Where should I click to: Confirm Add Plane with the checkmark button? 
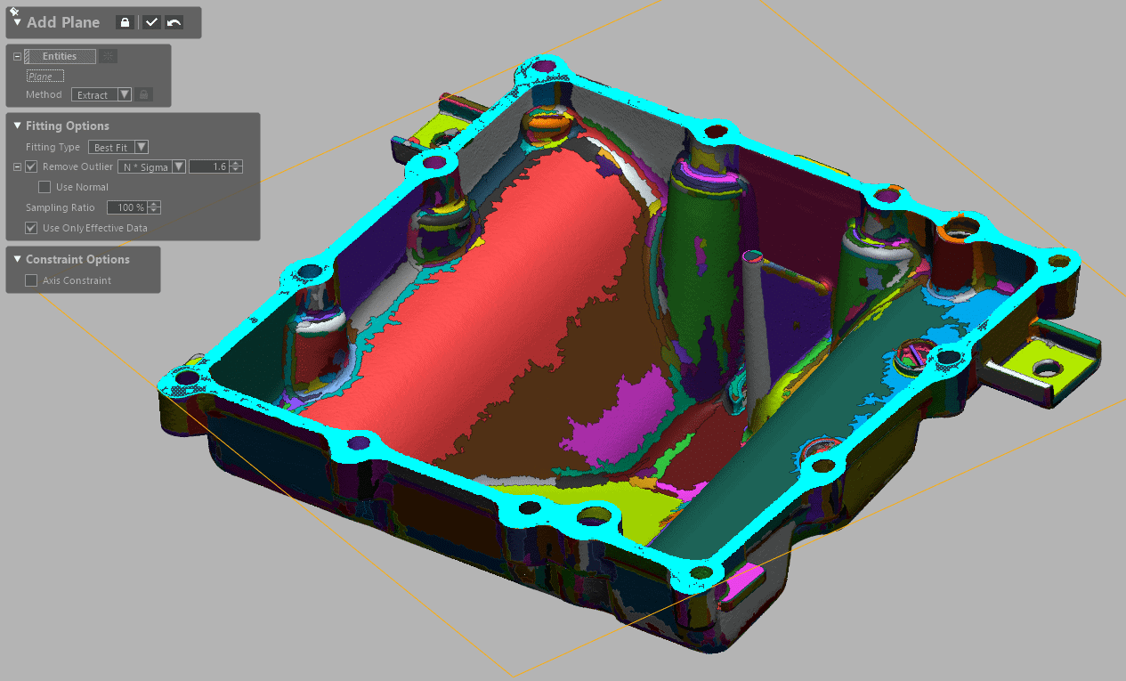tap(152, 22)
